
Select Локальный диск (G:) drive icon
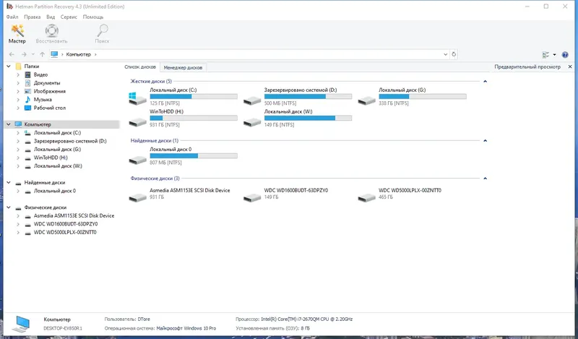pyautogui.click(x=366, y=100)
